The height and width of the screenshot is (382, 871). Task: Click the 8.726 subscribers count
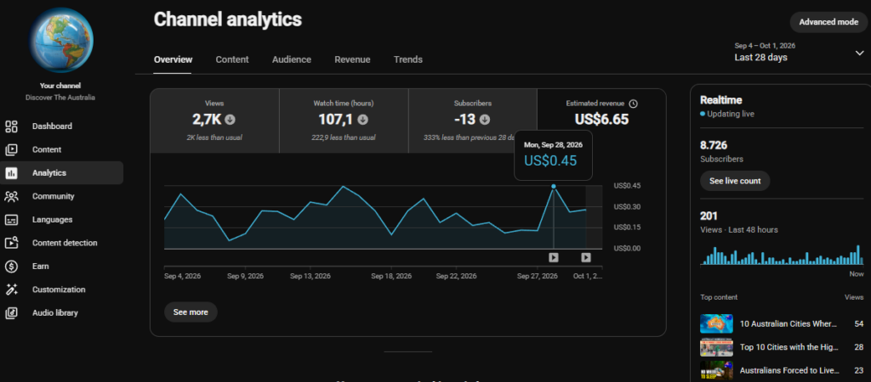tap(714, 145)
